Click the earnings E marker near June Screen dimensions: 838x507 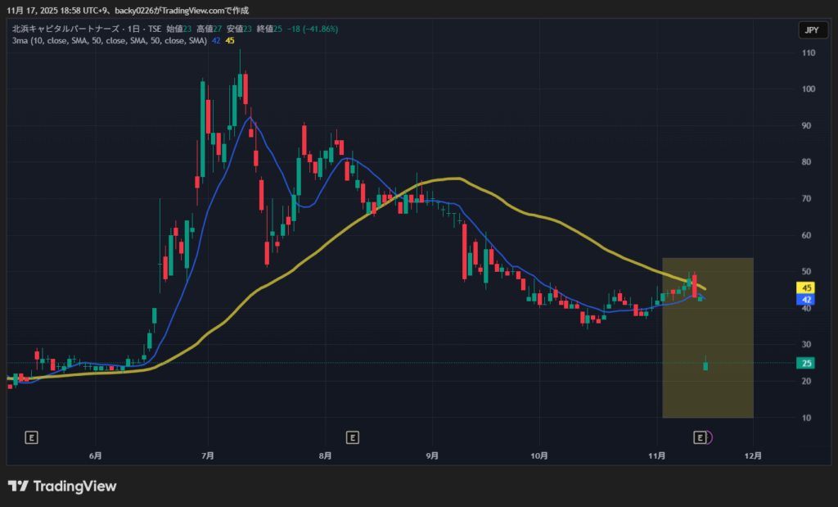click(x=32, y=437)
